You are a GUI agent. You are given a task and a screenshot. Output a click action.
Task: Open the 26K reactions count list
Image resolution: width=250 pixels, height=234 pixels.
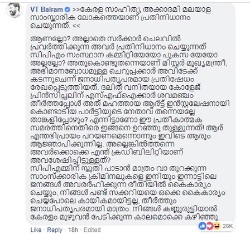click(x=228, y=226)
